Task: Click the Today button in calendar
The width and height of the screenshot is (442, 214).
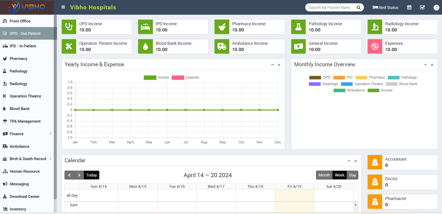Action: click(x=91, y=175)
